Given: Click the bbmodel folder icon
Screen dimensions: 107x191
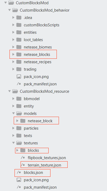Looking at the screenshot, I should click(19, 99).
